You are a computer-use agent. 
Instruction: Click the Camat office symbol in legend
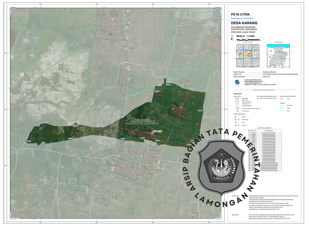(x=235, y=123)
